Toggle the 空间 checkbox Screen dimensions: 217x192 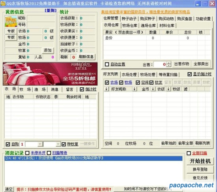click(138, 83)
